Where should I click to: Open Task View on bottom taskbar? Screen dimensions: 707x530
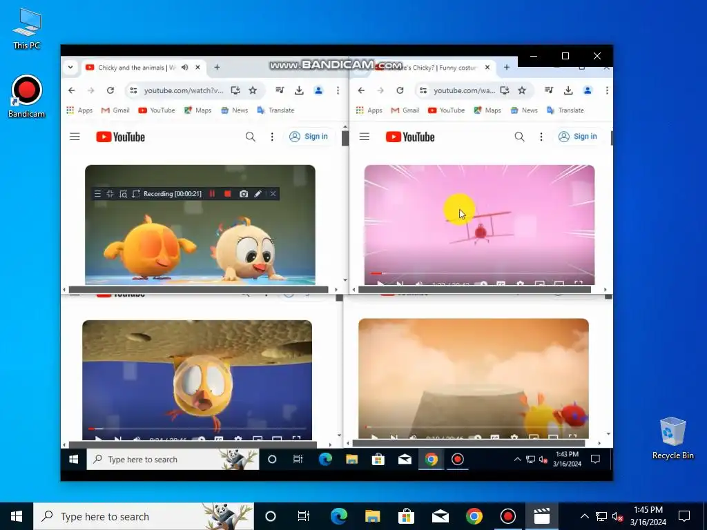coord(304,516)
